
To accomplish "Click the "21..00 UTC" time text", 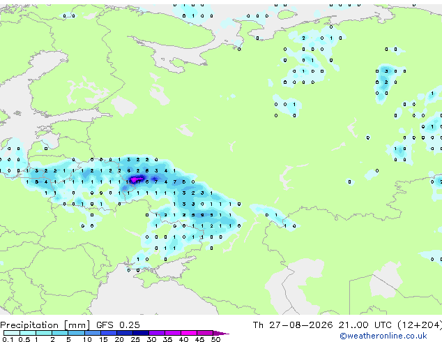I will [x=365, y=325].
